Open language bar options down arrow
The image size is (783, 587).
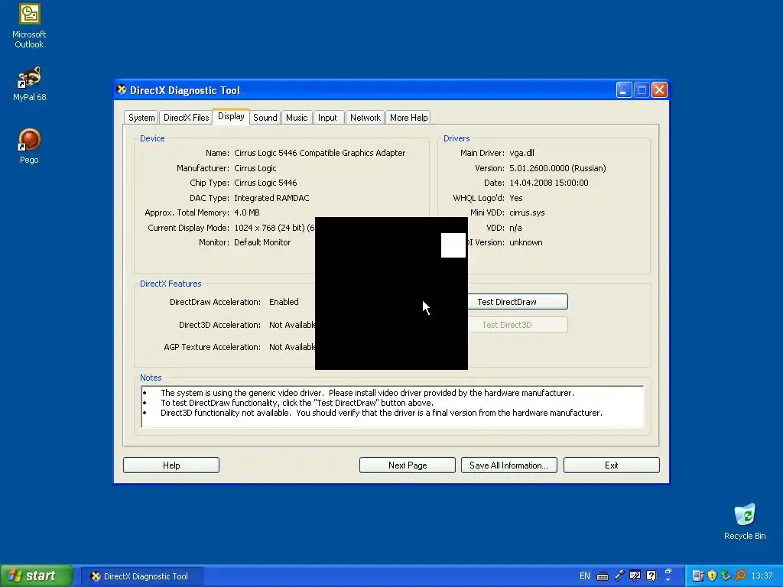(x=668, y=580)
